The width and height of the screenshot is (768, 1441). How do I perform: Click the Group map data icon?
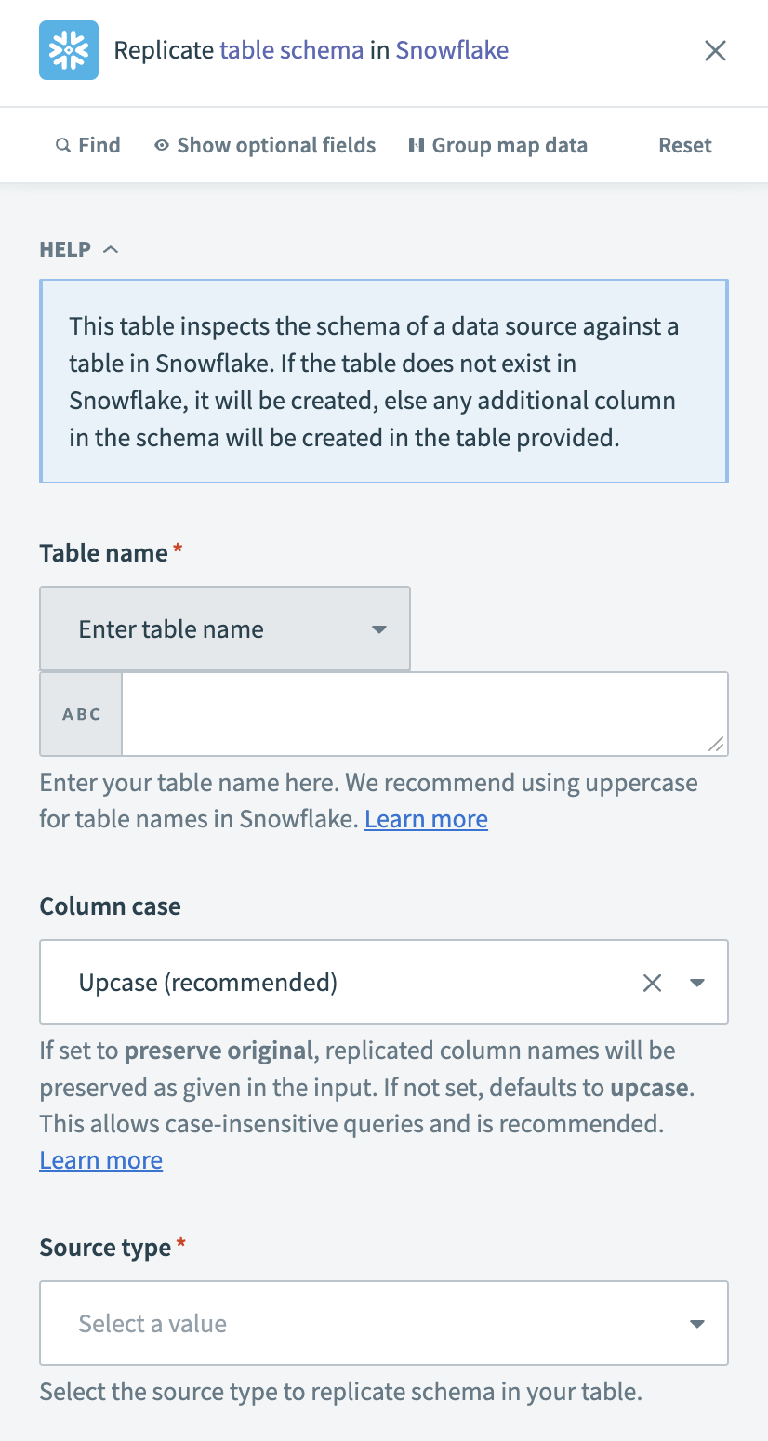coord(417,145)
